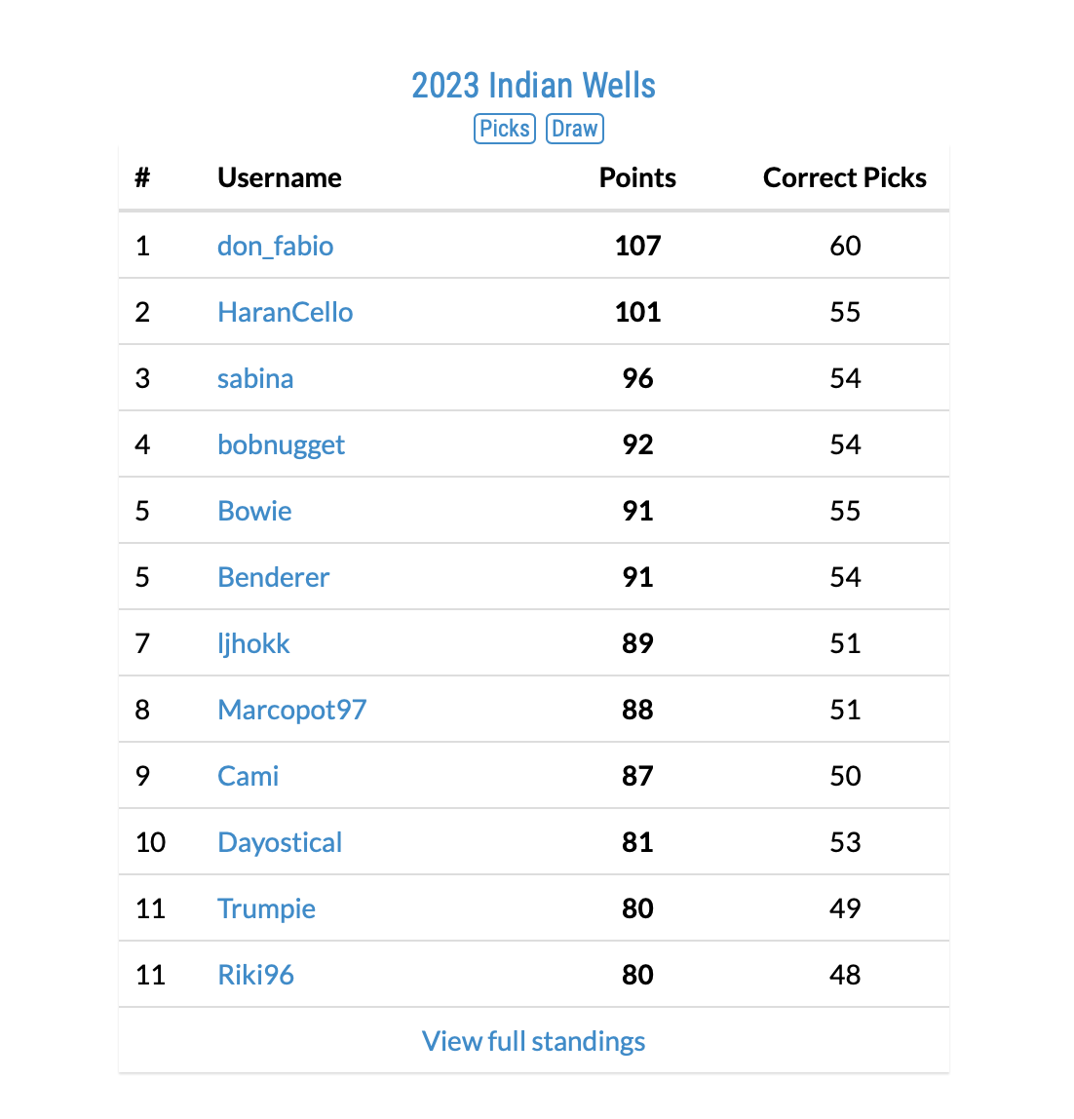View full standings link

pos(533,1041)
